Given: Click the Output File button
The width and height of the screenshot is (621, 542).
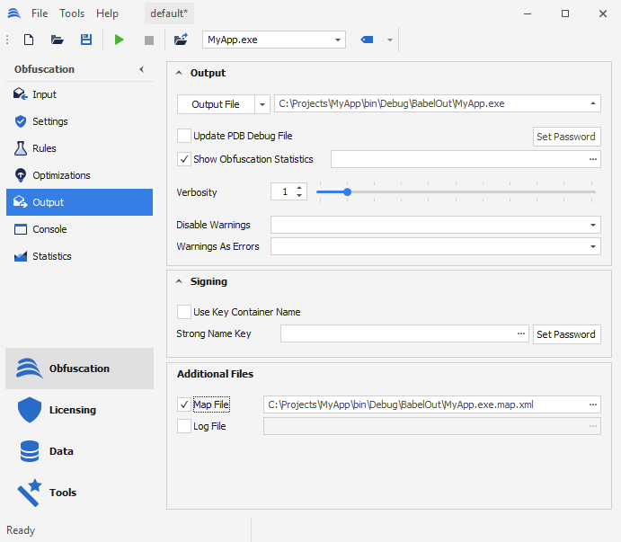Looking at the screenshot, I should click(x=216, y=104).
